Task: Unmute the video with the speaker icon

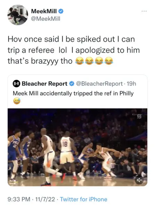Action: coord(139,180)
